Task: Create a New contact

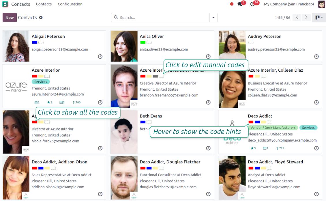Action: tap(10, 18)
